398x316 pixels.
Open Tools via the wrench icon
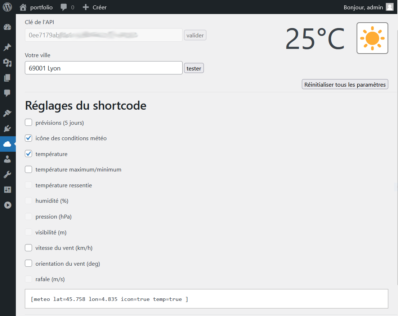coord(8,175)
